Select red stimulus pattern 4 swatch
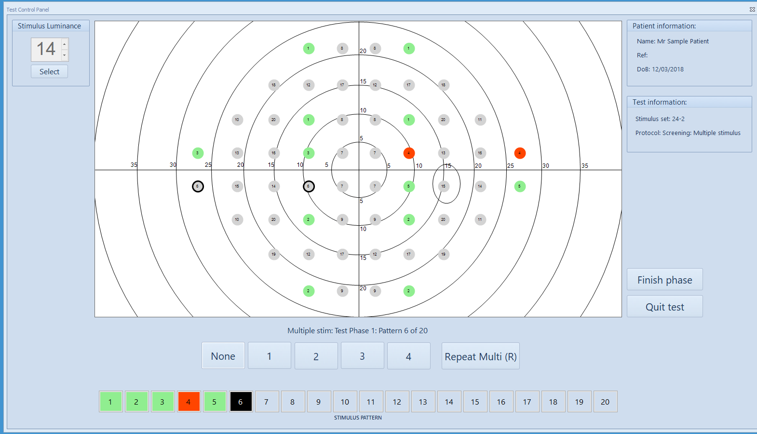Image resolution: width=757 pixels, height=434 pixels. click(188, 401)
